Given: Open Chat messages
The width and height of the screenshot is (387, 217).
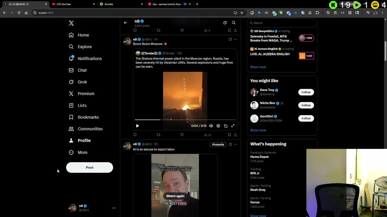Looking at the screenshot, I should tap(78, 70).
